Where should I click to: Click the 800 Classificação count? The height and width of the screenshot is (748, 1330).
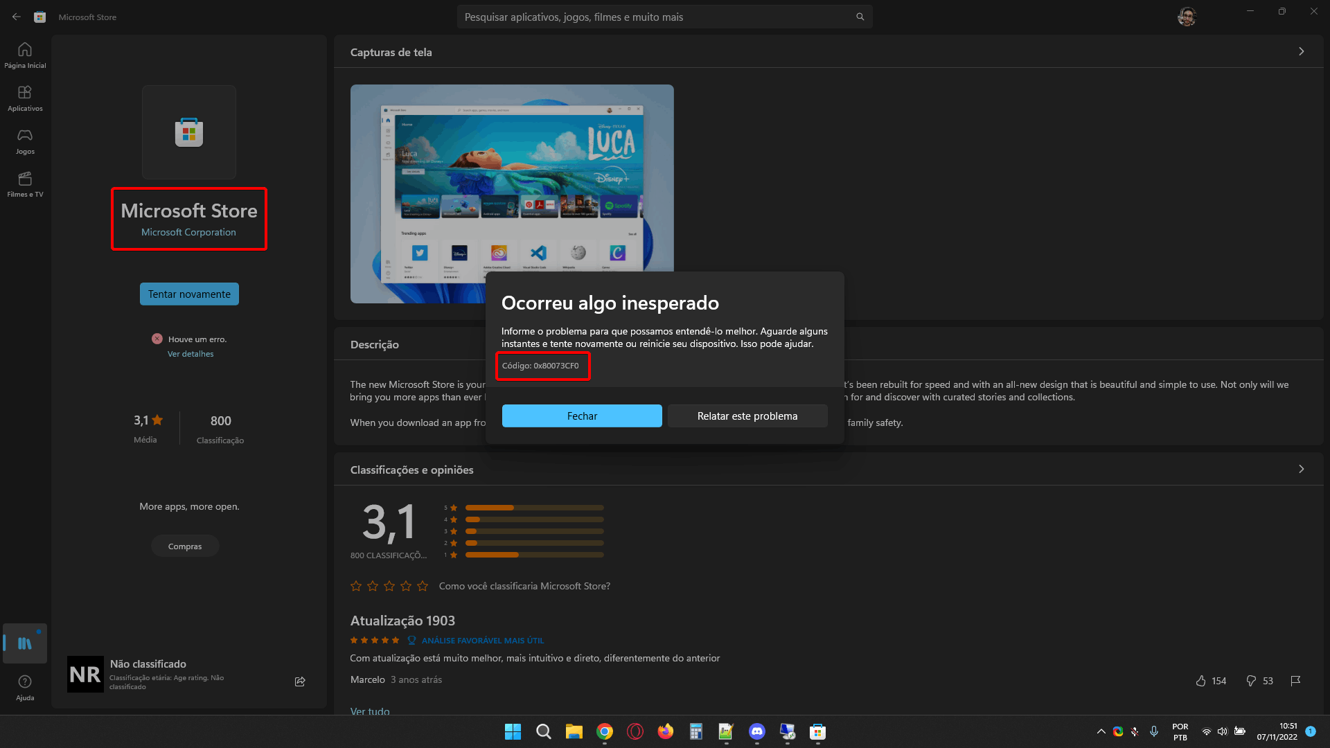[x=220, y=429]
